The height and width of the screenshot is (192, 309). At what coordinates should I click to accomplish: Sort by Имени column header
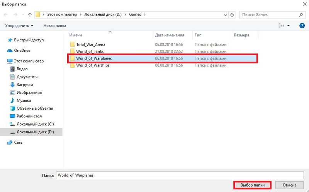click(x=75, y=35)
